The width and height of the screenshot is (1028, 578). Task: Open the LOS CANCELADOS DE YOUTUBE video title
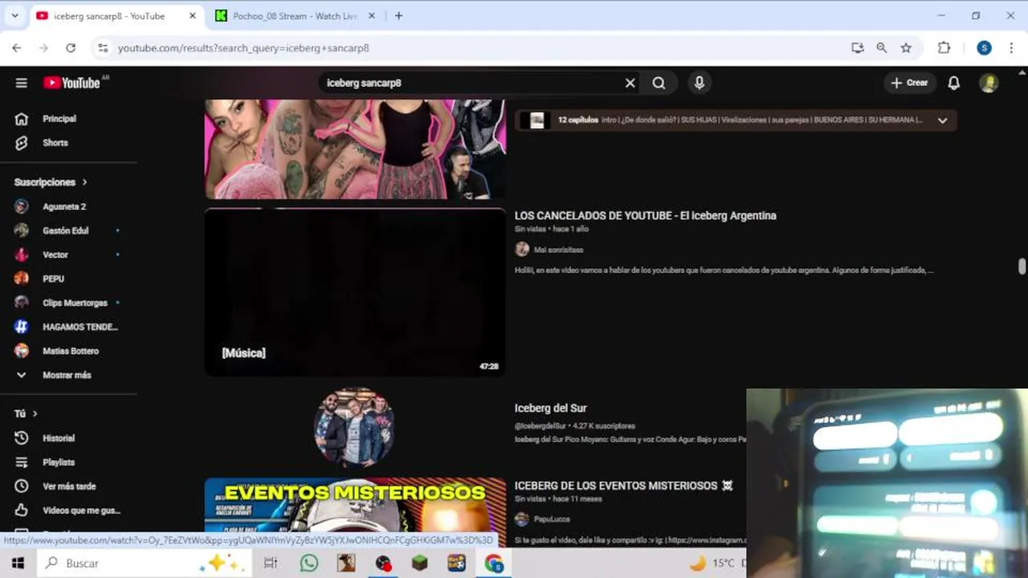[x=645, y=215]
